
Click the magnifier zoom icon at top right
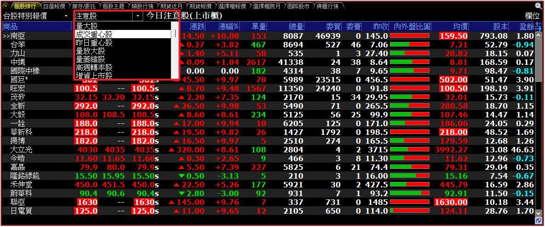click(539, 6)
